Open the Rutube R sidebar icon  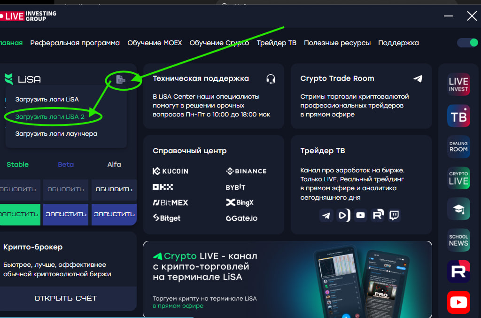coord(458,271)
